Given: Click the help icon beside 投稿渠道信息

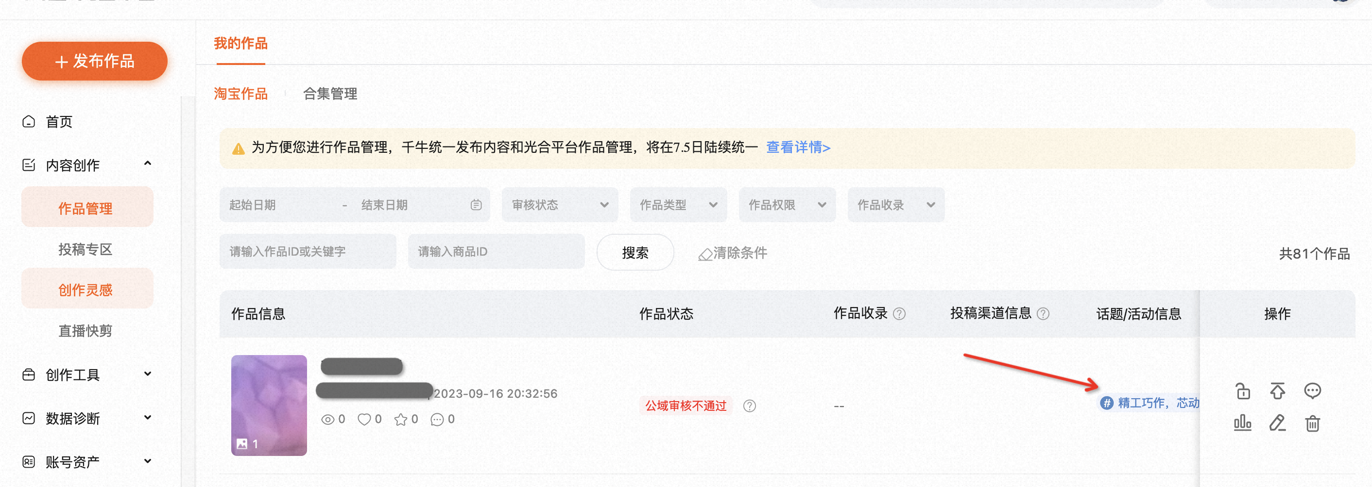Looking at the screenshot, I should [x=1044, y=314].
